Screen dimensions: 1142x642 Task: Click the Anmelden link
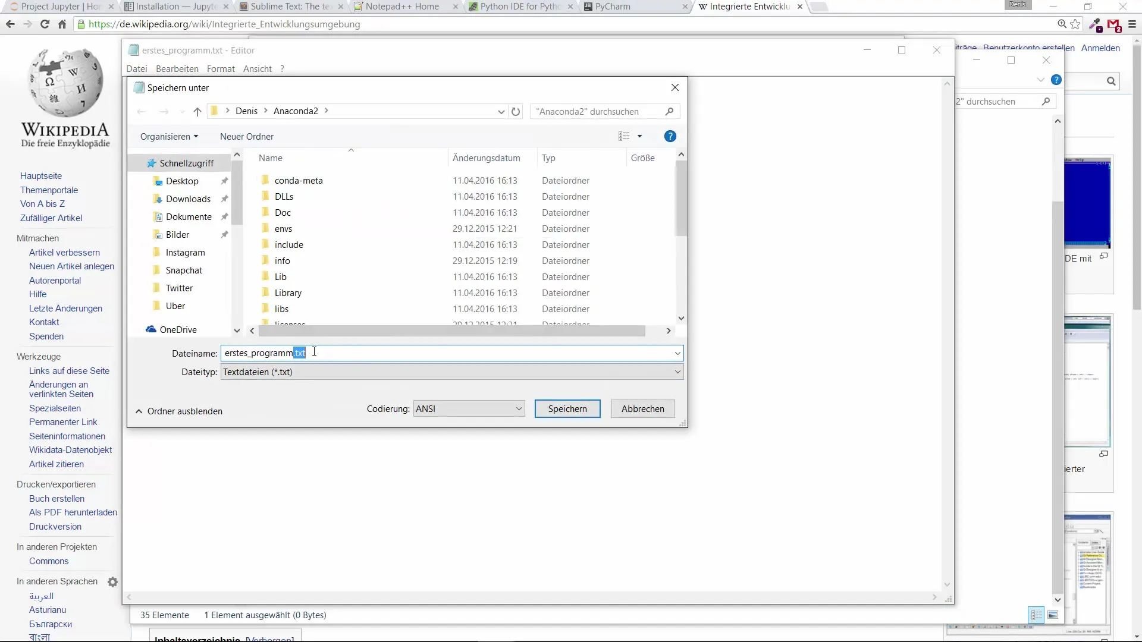tap(1100, 48)
